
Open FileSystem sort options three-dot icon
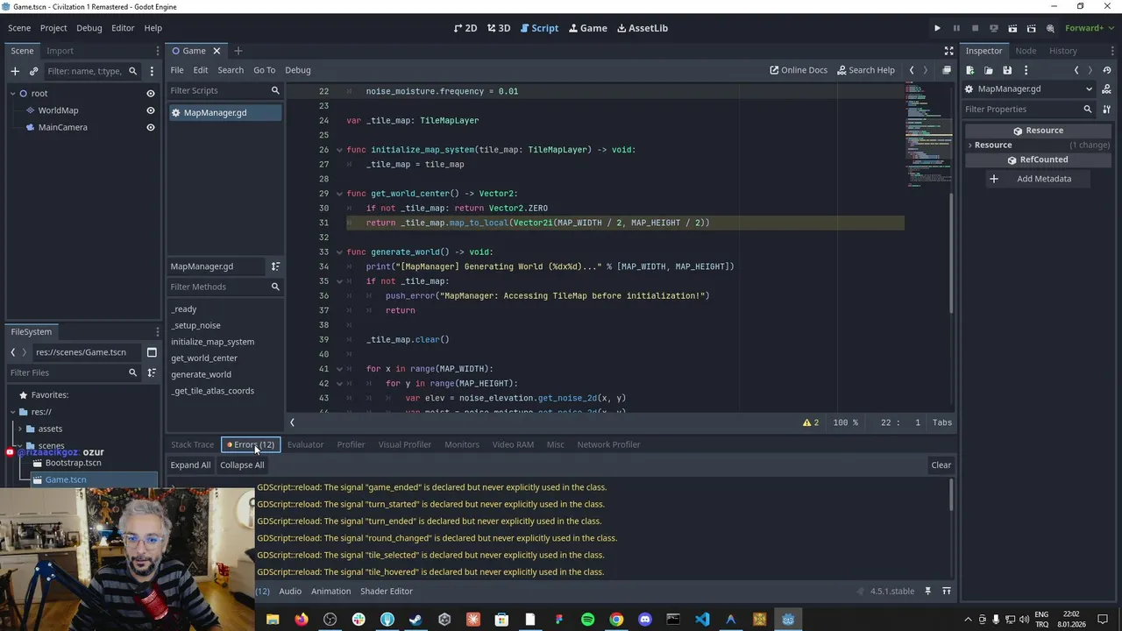pyautogui.click(x=152, y=372)
